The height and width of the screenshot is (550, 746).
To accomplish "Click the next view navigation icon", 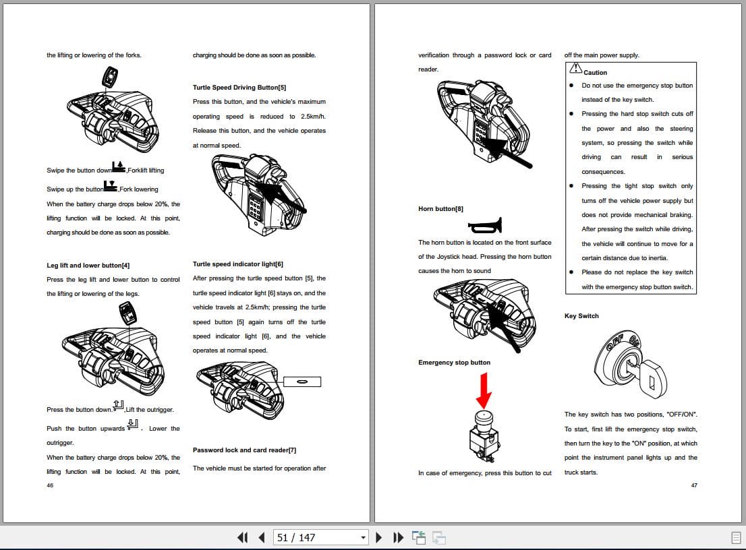I will pyautogui.click(x=439, y=537).
